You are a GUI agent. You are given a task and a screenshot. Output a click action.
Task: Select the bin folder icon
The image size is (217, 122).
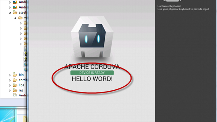[15, 75]
